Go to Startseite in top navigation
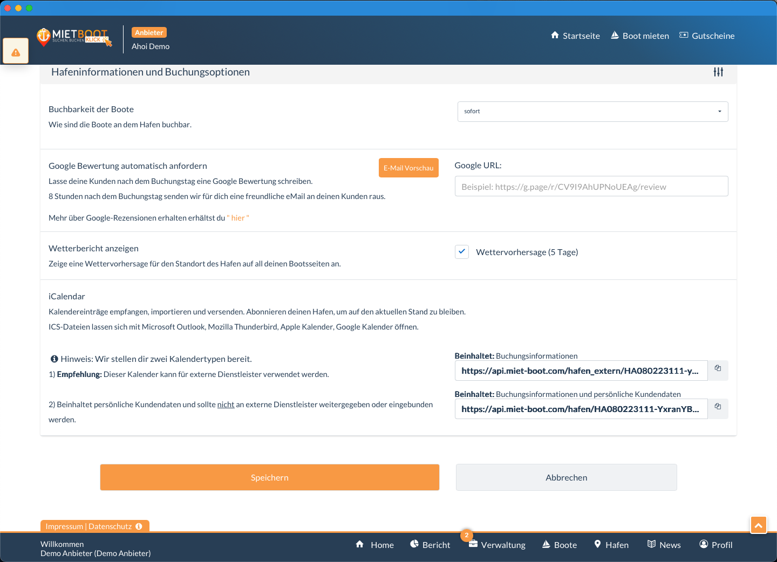This screenshot has height=562, width=777. tap(575, 36)
